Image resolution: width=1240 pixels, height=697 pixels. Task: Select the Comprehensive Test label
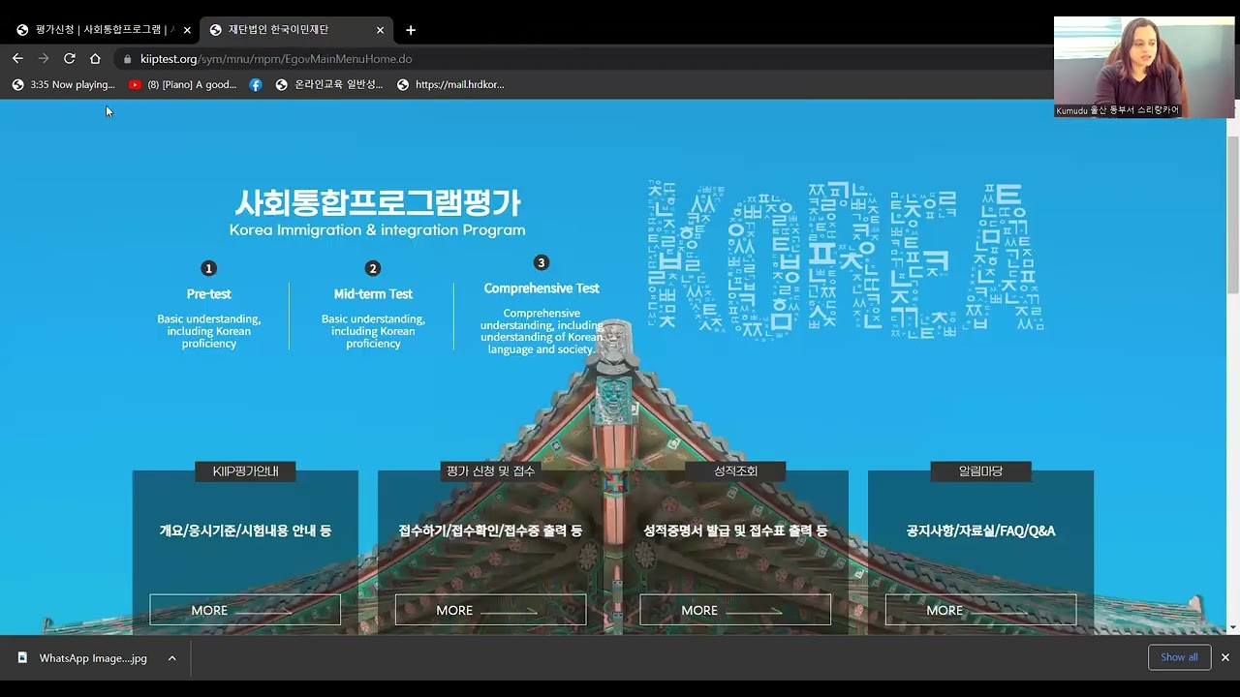click(x=542, y=288)
